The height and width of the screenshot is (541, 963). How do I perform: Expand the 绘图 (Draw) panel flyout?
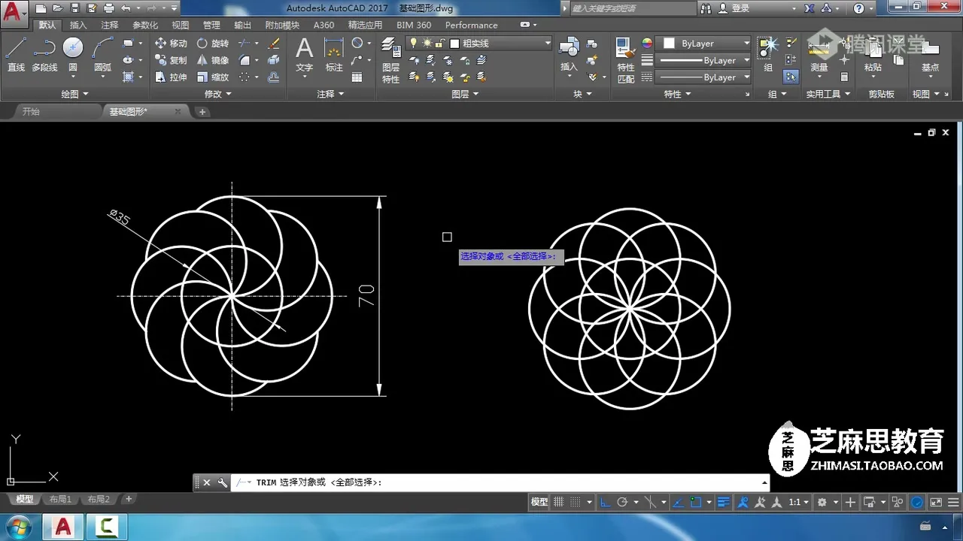[74, 94]
